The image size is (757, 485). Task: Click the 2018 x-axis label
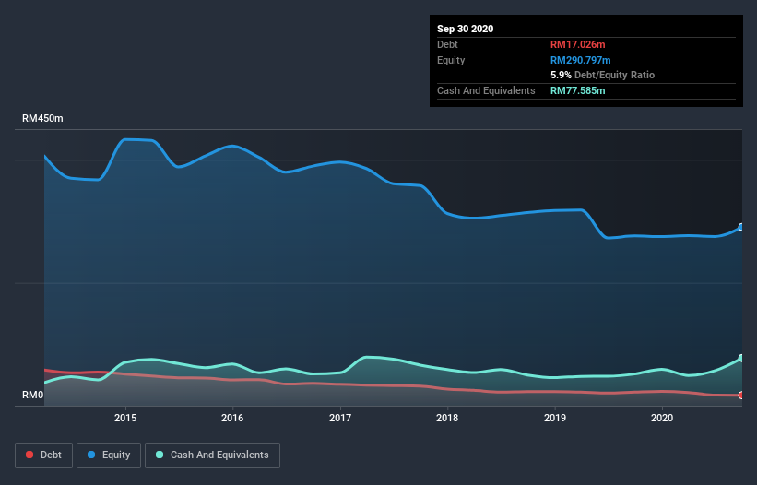pos(447,418)
